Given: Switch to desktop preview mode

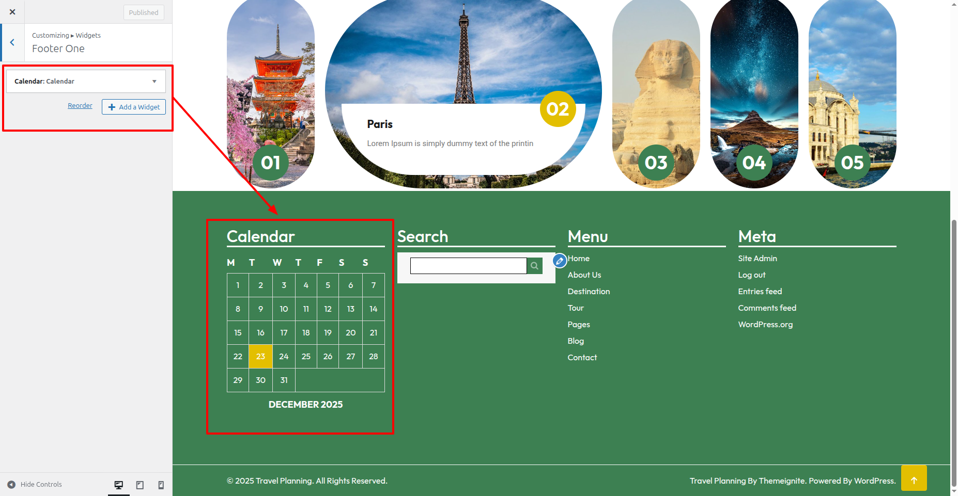Looking at the screenshot, I should [119, 485].
